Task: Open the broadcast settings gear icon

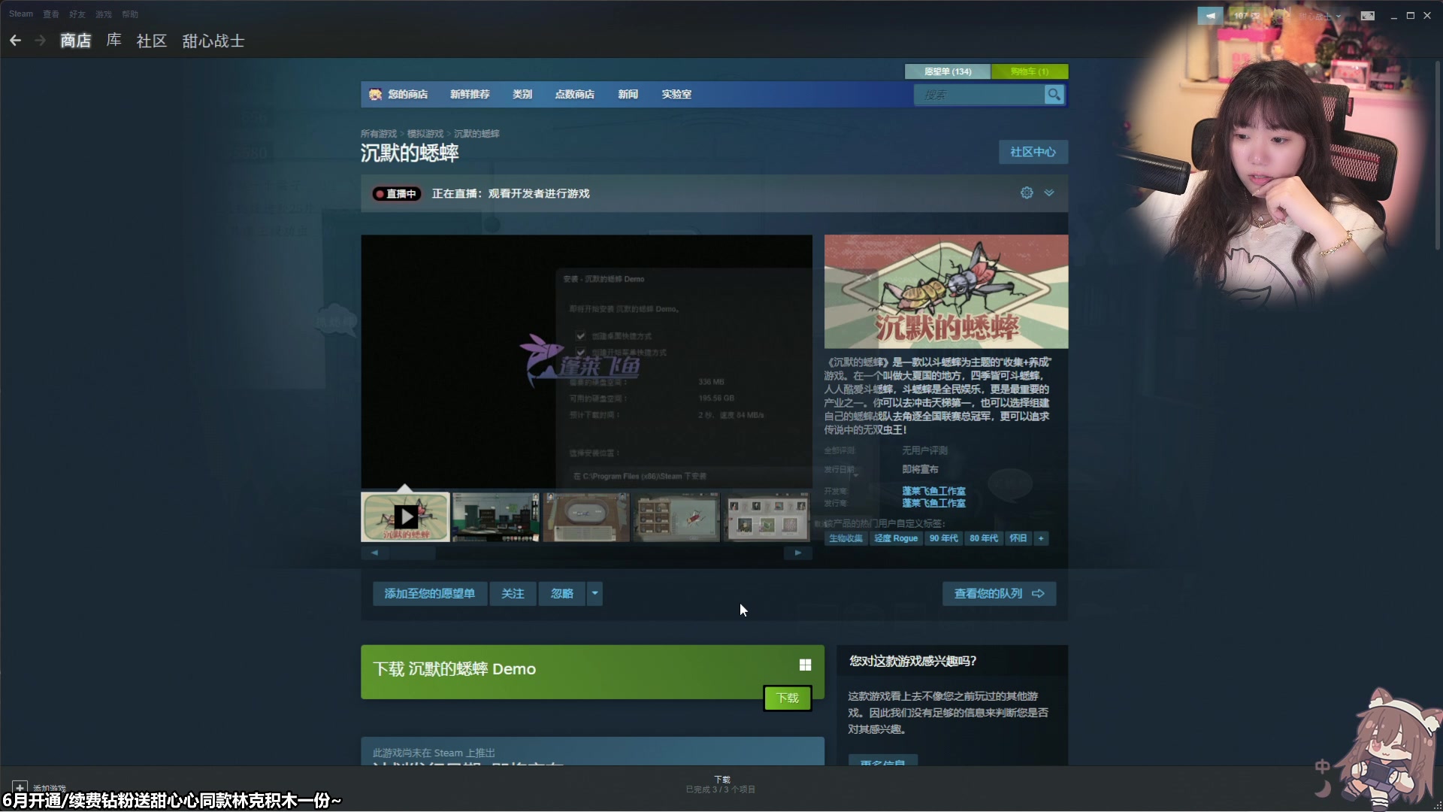Action: click(x=1027, y=193)
